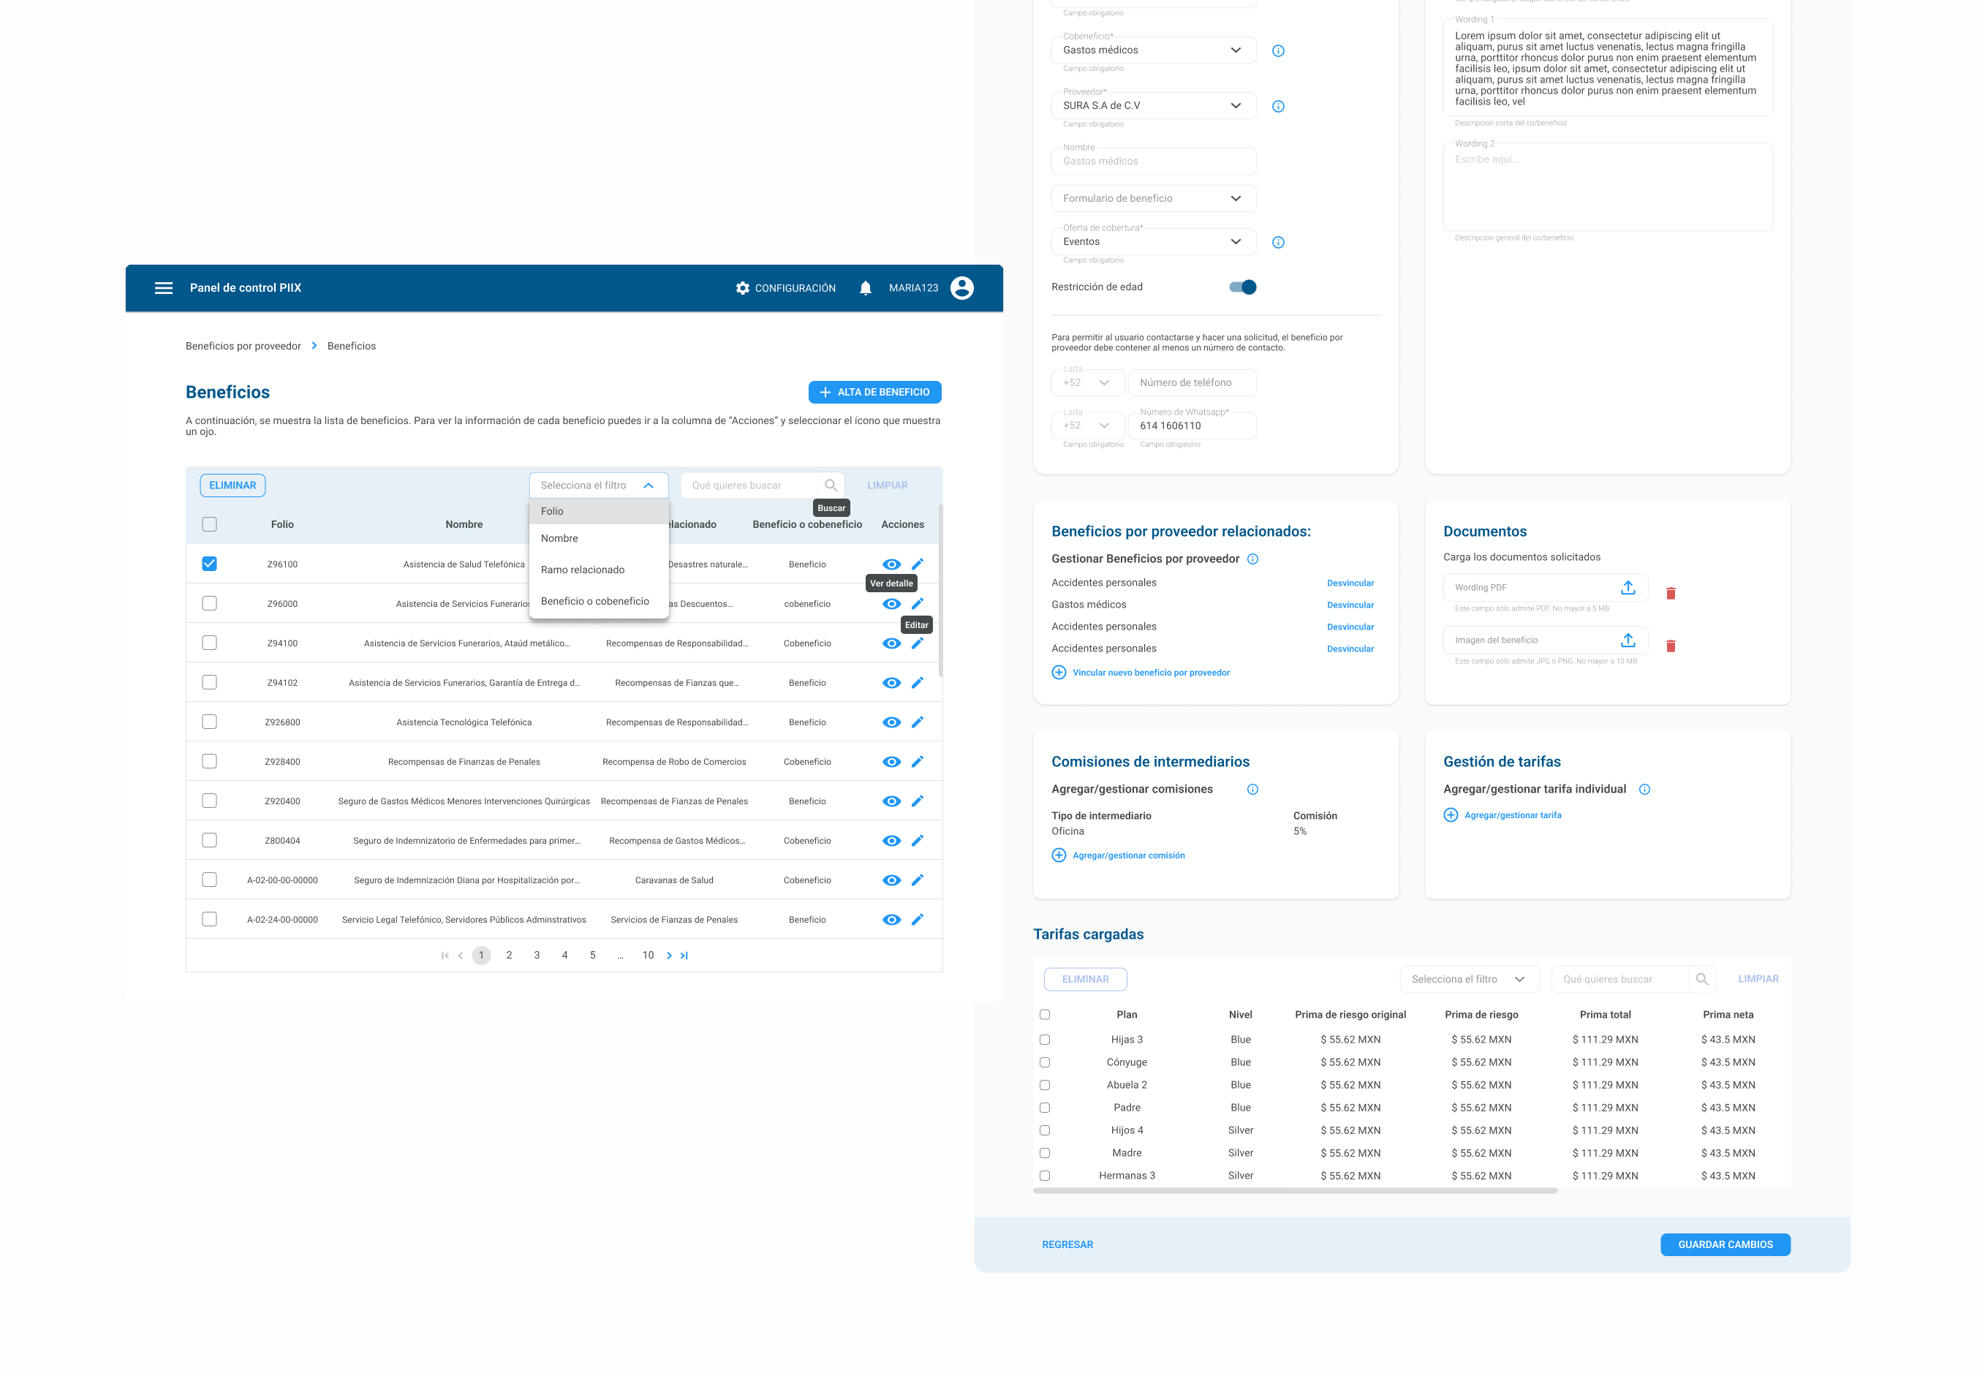Desvincular the Gastos médicos benefit
This screenshot has width=1977, height=1376.
(1350, 605)
